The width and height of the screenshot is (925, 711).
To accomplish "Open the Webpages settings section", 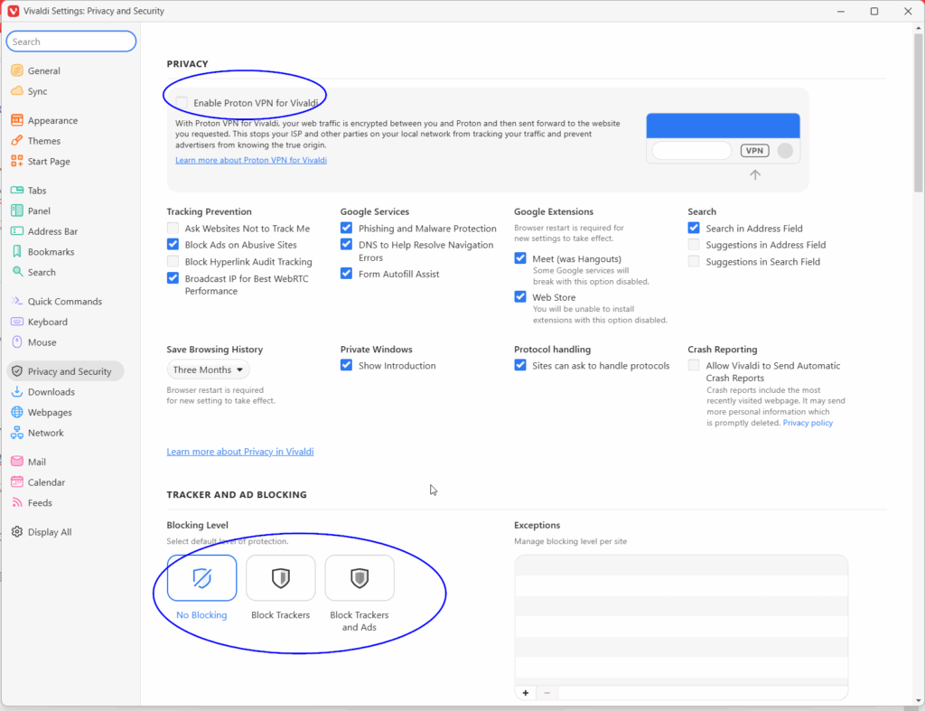I will point(50,413).
